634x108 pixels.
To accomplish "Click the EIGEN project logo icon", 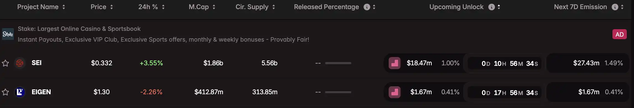I will (20, 92).
